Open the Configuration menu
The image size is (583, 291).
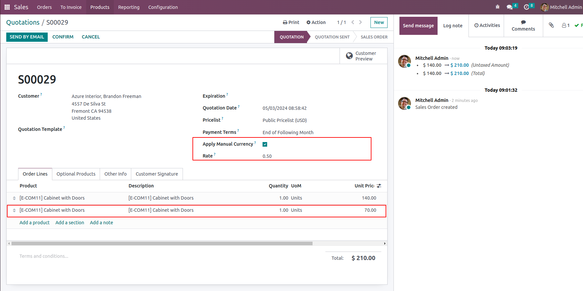pos(163,7)
